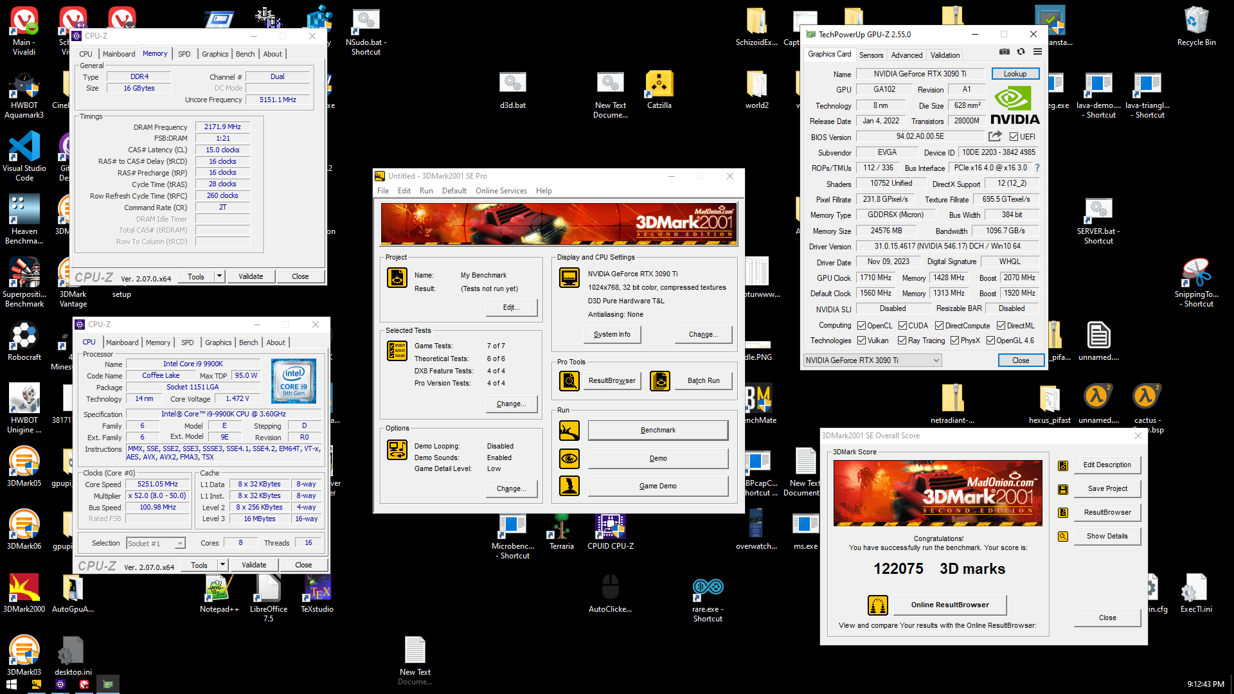This screenshot has width=1234, height=694.
Task: Click the Project icon in 3DMark2001
Action: pos(397,278)
